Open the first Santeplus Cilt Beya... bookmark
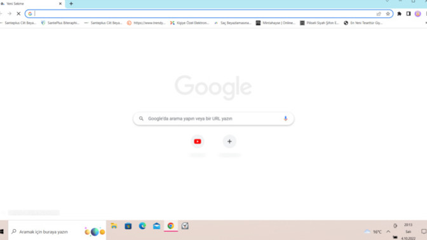Screen dimensions: 427x240 18,23
